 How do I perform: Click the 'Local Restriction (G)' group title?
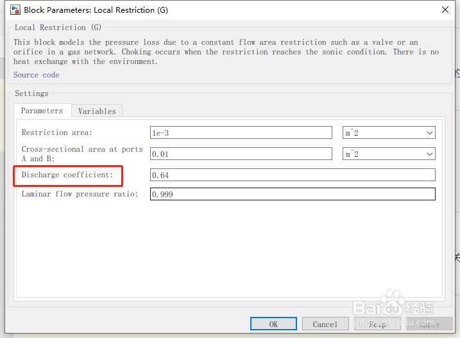click(58, 28)
